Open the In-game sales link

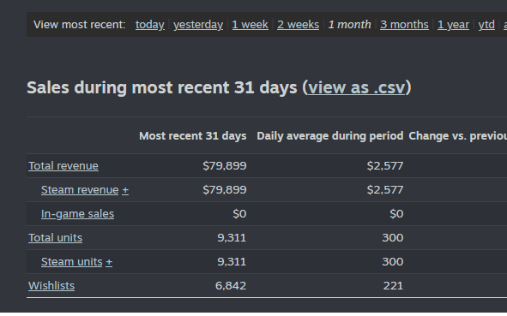pos(77,214)
